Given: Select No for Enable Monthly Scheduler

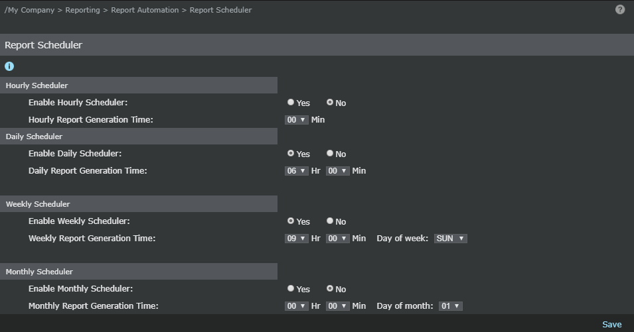Looking at the screenshot, I should pyautogui.click(x=330, y=288).
